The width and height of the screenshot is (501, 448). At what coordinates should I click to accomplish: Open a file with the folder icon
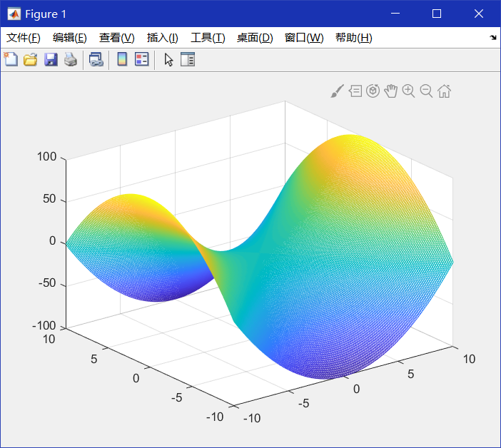[x=31, y=59]
